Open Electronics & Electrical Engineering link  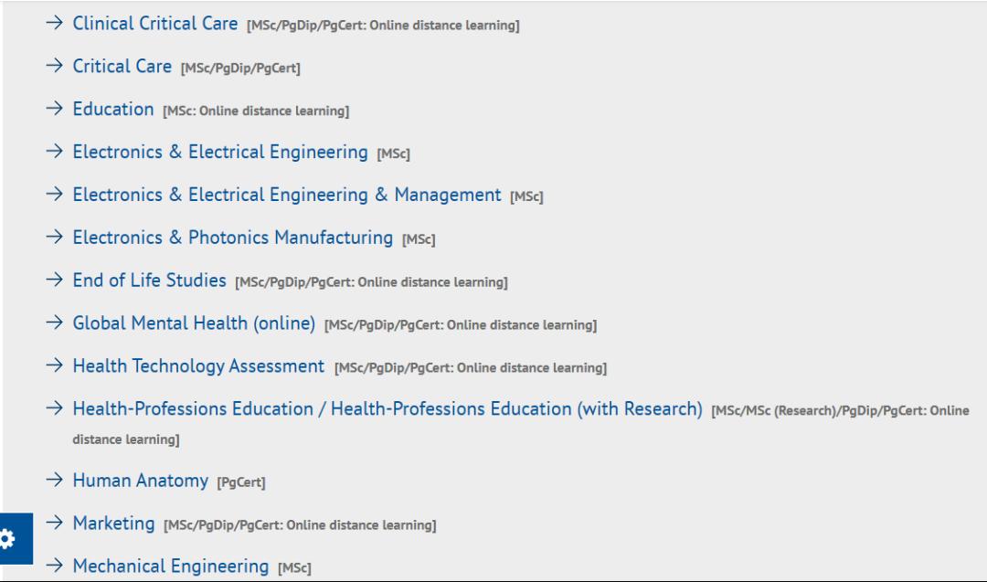pos(220,153)
